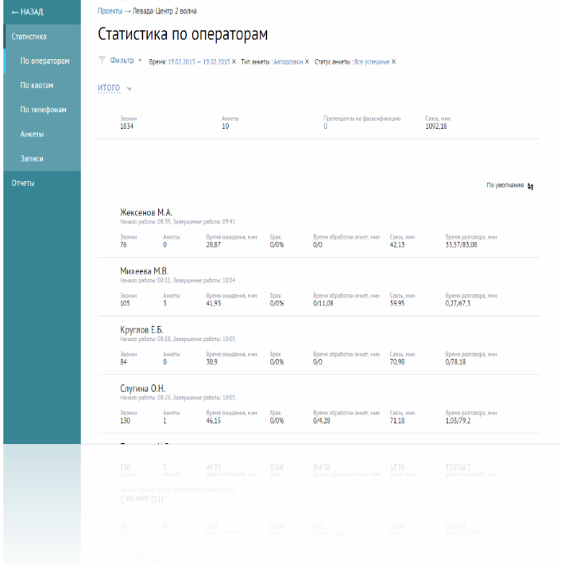The width and height of the screenshot is (561, 564).
Task: Click Жексенов's talk time 33,57/83,08
Action: pyautogui.click(x=461, y=244)
